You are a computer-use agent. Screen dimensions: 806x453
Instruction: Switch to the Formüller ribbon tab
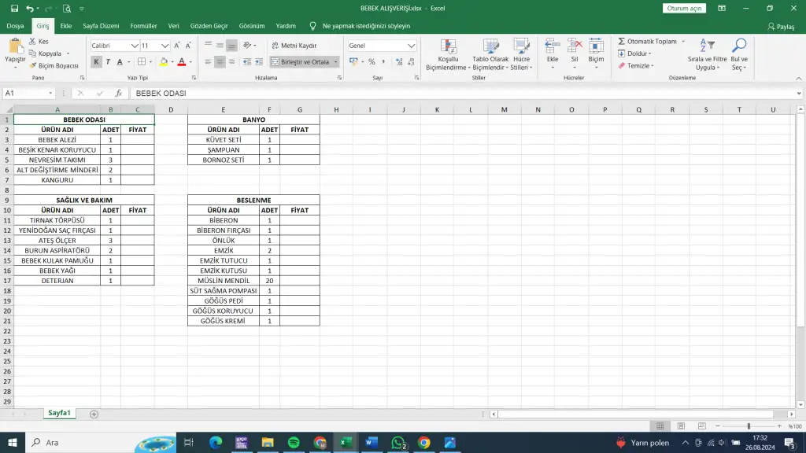[143, 26]
